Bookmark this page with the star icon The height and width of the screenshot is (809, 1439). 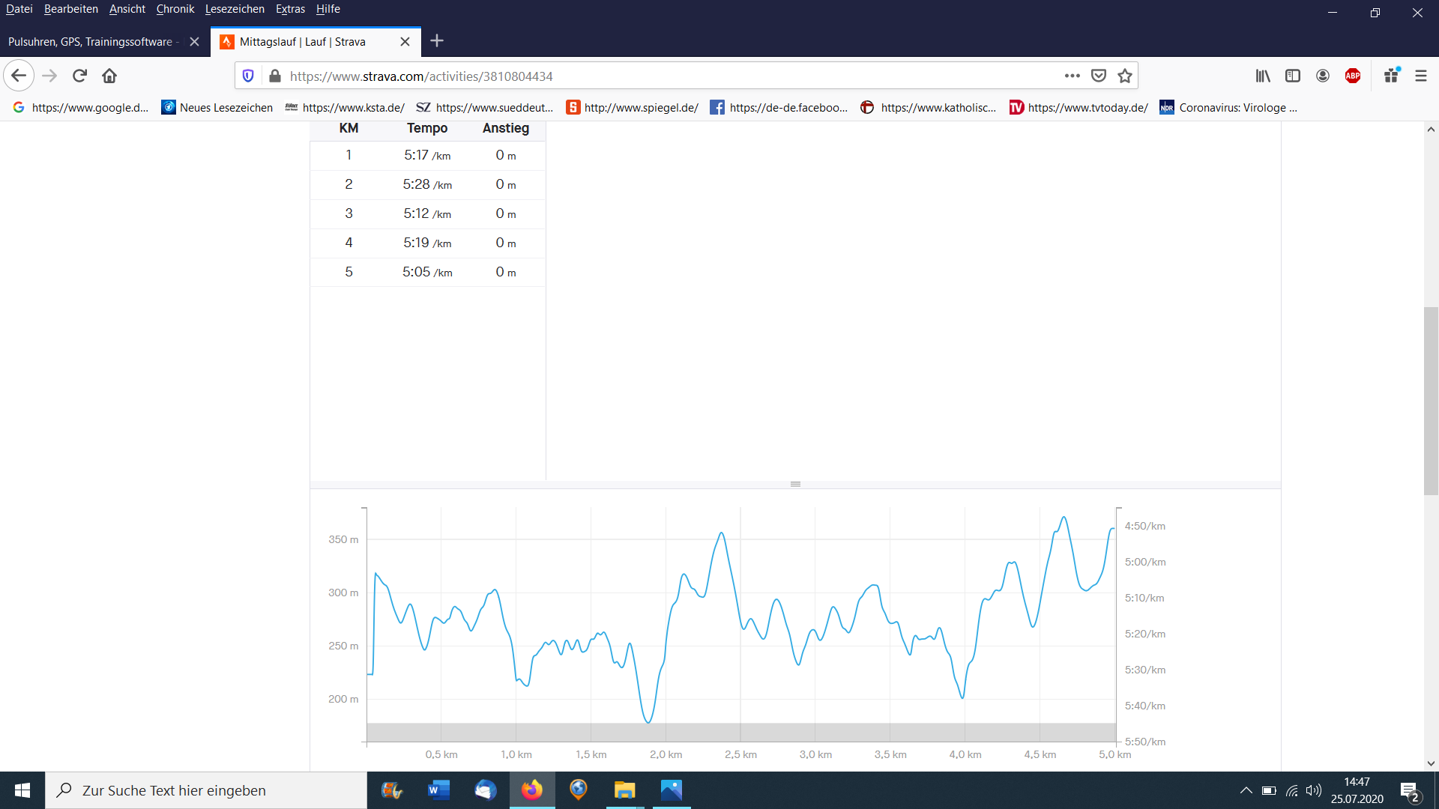1124,76
